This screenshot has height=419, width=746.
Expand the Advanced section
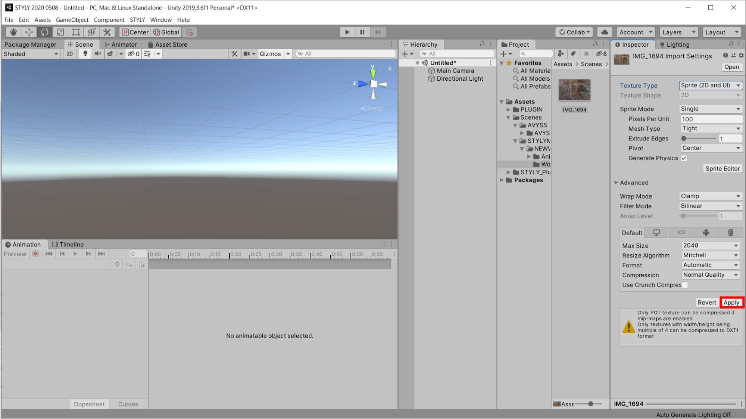click(x=616, y=183)
